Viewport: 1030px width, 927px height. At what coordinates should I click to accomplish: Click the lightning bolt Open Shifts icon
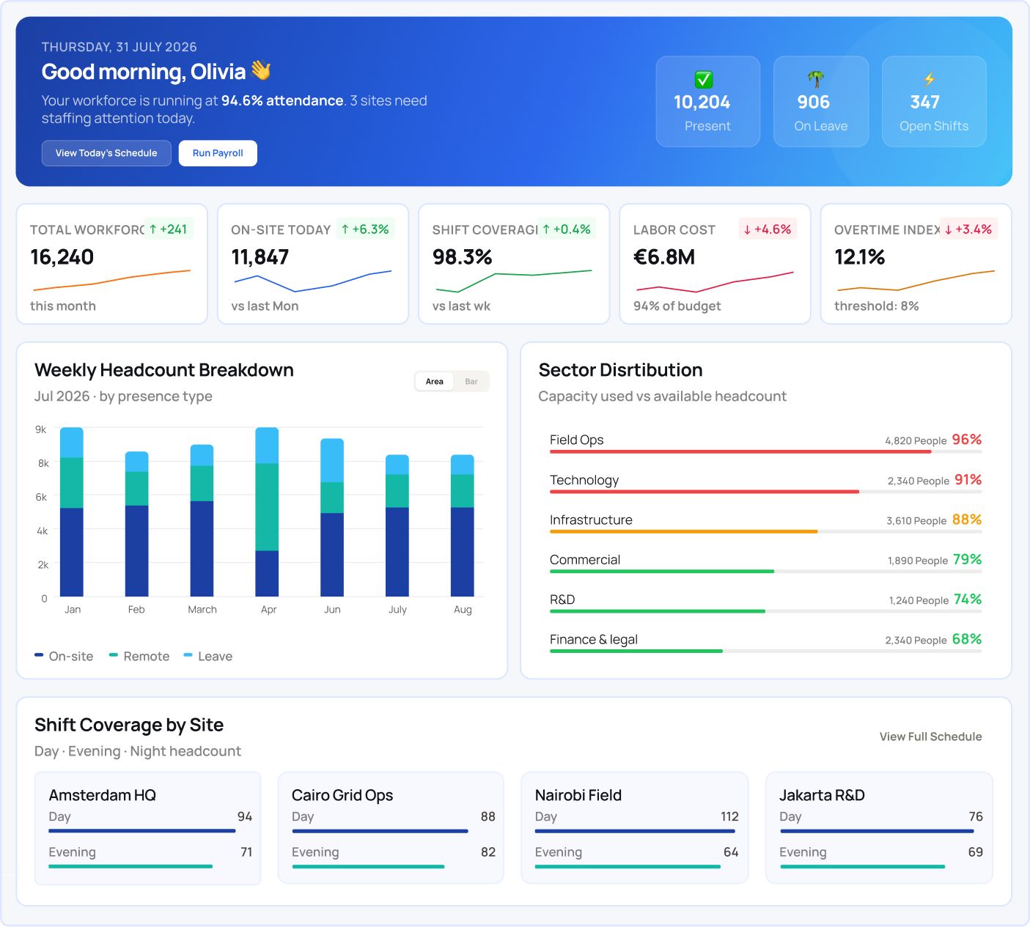click(930, 79)
